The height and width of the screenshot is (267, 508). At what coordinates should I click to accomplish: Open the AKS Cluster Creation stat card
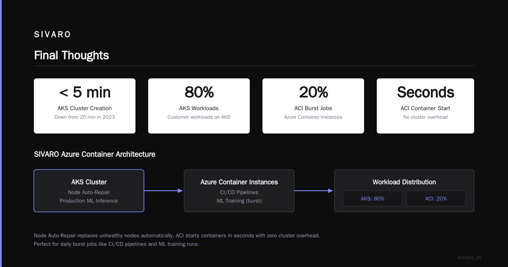(x=85, y=106)
